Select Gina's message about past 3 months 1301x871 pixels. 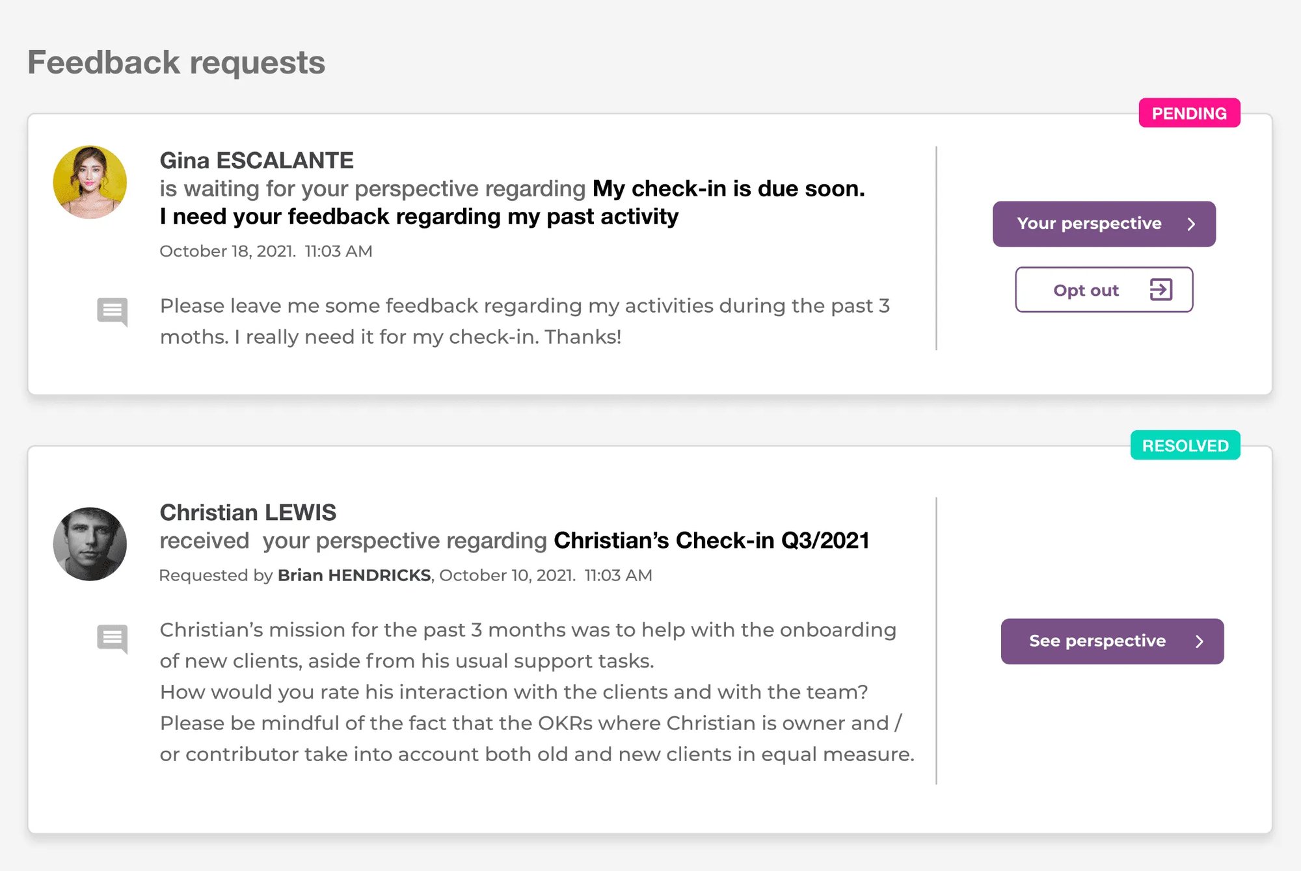[525, 321]
